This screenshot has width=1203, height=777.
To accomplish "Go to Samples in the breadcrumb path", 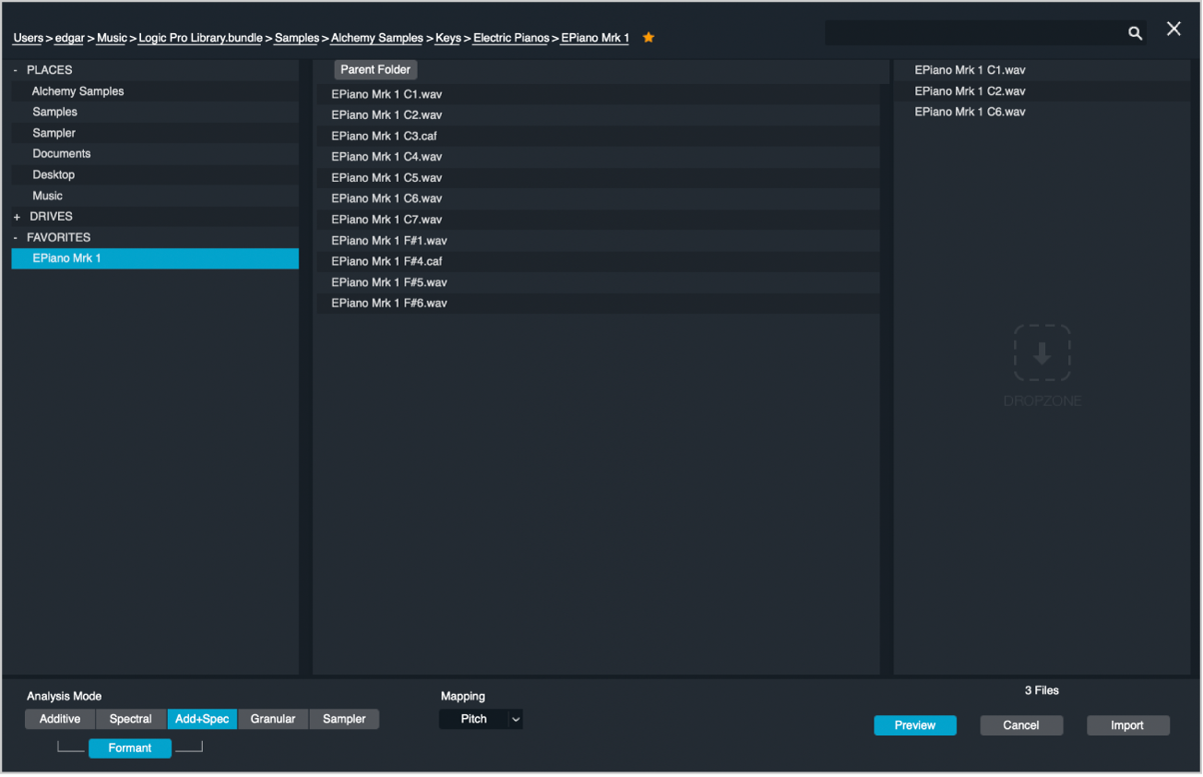I will tap(297, 38).
